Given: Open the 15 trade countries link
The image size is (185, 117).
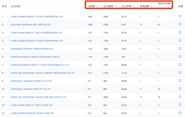Looking at the screenshot, I should click(x=141, y=25).
